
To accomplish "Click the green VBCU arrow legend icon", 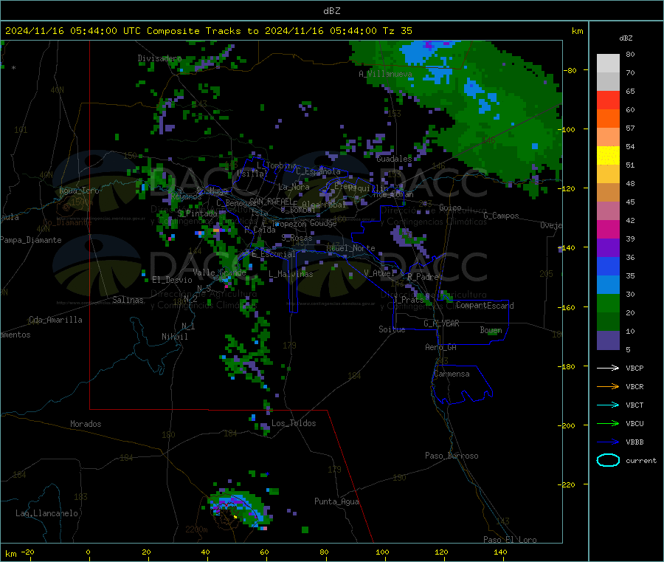I will [608, 423].
